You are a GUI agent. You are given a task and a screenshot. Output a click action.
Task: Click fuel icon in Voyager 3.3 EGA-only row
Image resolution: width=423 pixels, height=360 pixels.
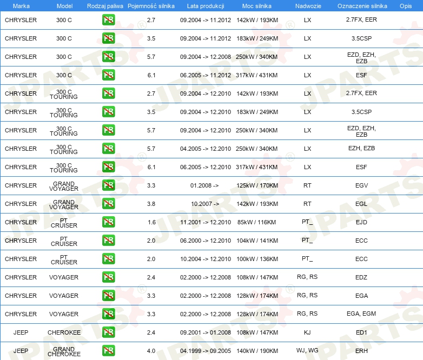tap(108, 295)
